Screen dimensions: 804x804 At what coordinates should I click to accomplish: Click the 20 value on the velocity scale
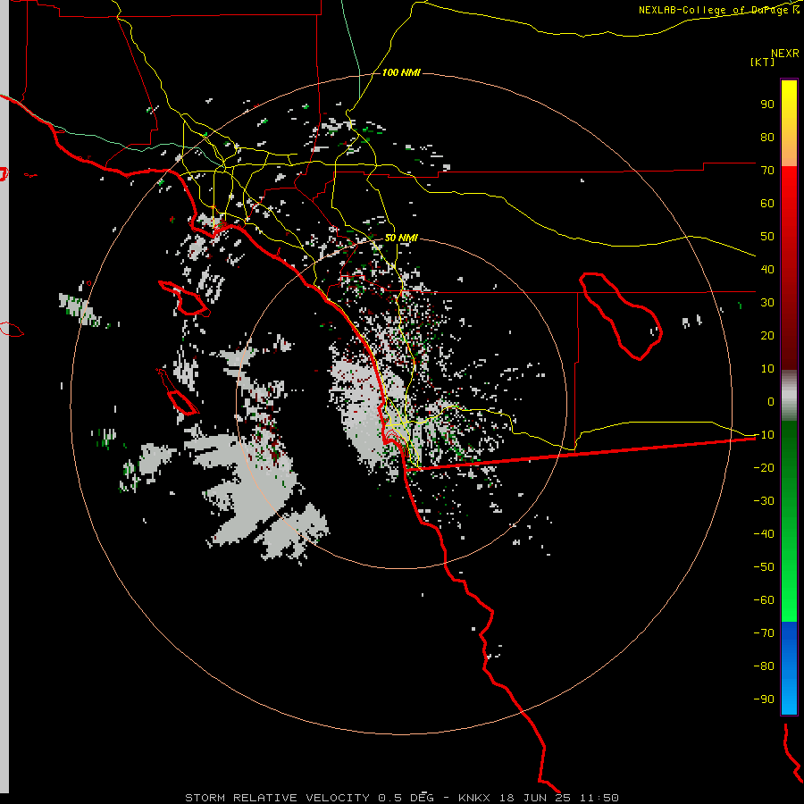[x=767, y=335]
